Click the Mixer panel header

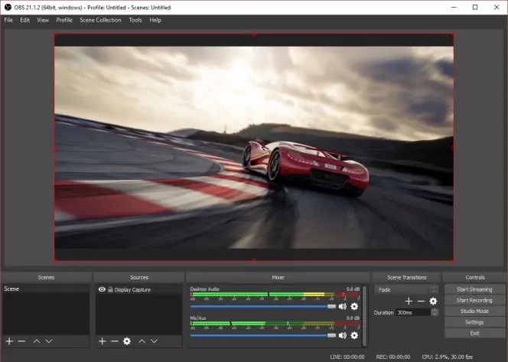[x=278, y=277]
